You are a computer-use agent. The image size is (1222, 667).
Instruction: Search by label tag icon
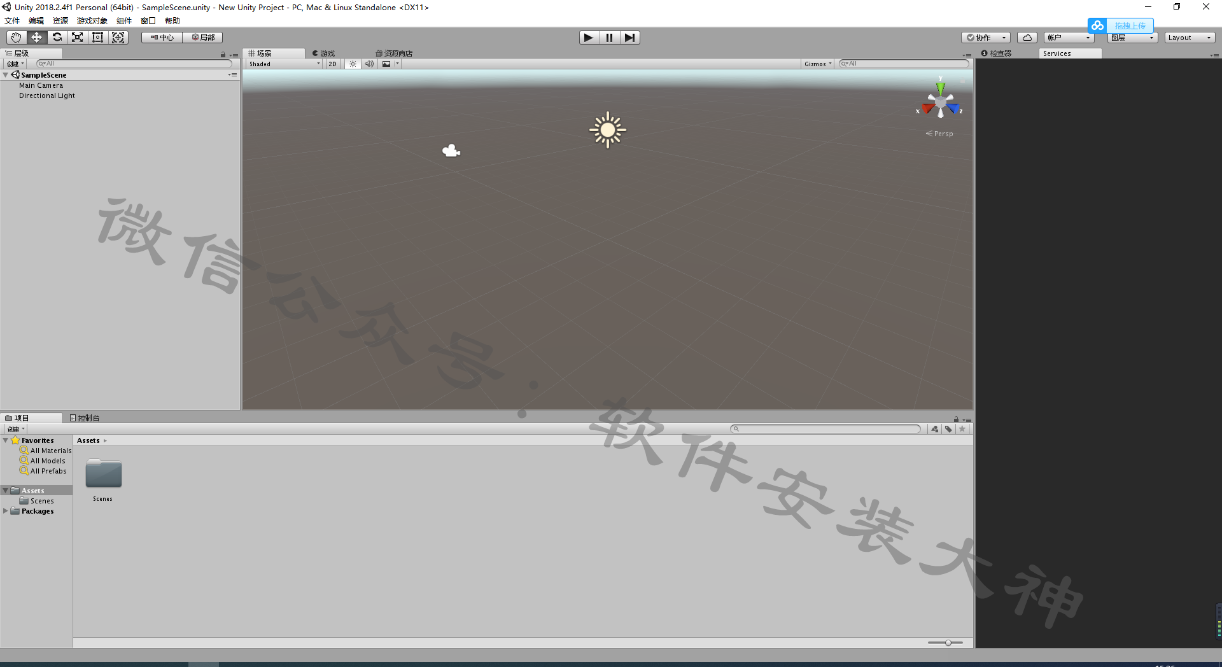[948, 429]
